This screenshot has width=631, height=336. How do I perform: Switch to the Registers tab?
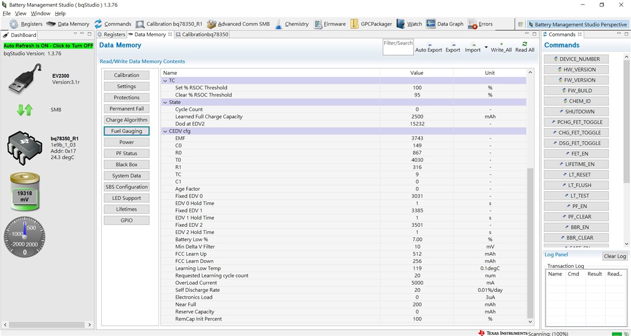point(111,34)
